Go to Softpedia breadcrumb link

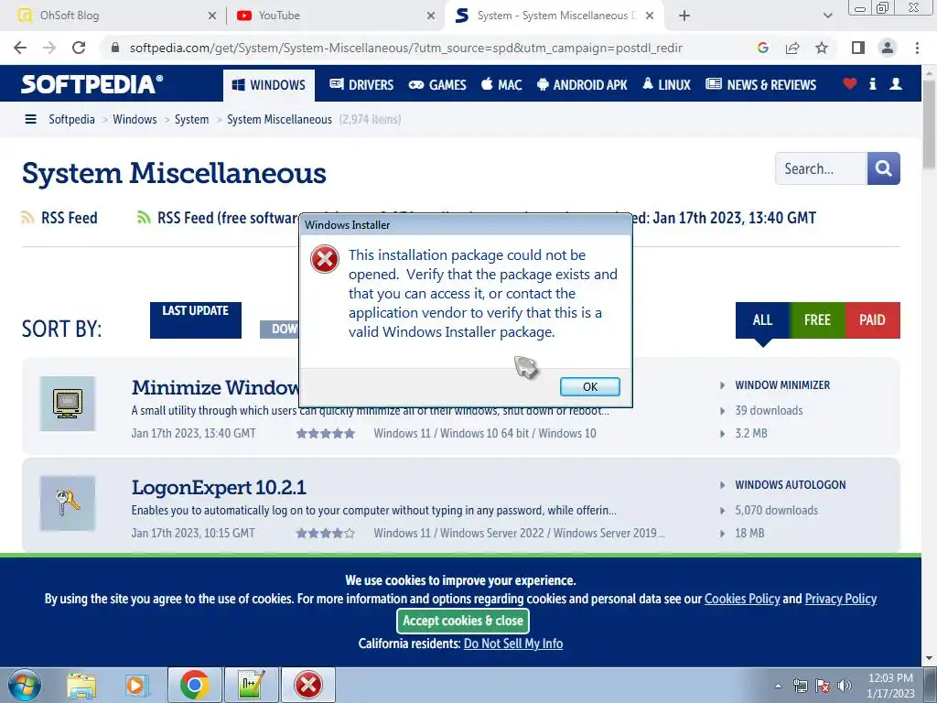pos(71,120)
